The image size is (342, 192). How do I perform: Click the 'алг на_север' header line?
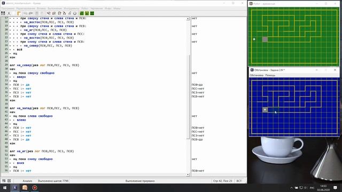click(x=44, y=65)
